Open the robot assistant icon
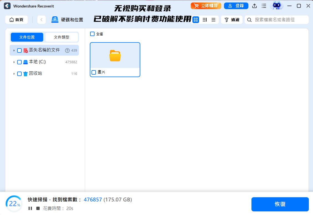 (x=276, y=6)
